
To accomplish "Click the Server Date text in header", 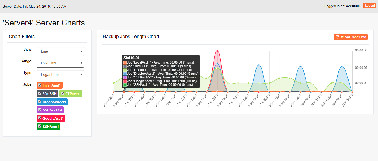I will [34, 6].
